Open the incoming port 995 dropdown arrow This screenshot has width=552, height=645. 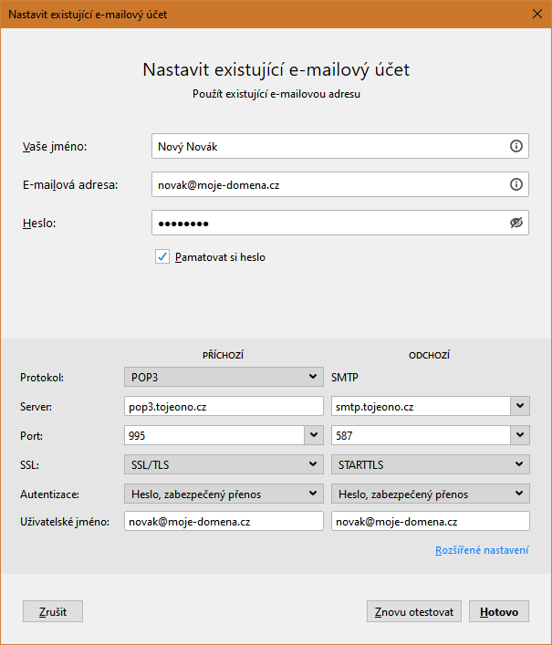coord(314,435)
